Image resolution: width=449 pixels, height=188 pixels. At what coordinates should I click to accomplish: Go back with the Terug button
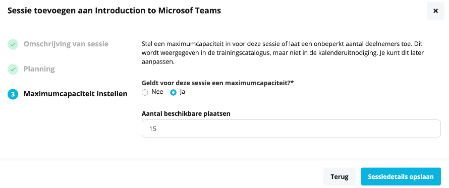(x=340, y=176)
